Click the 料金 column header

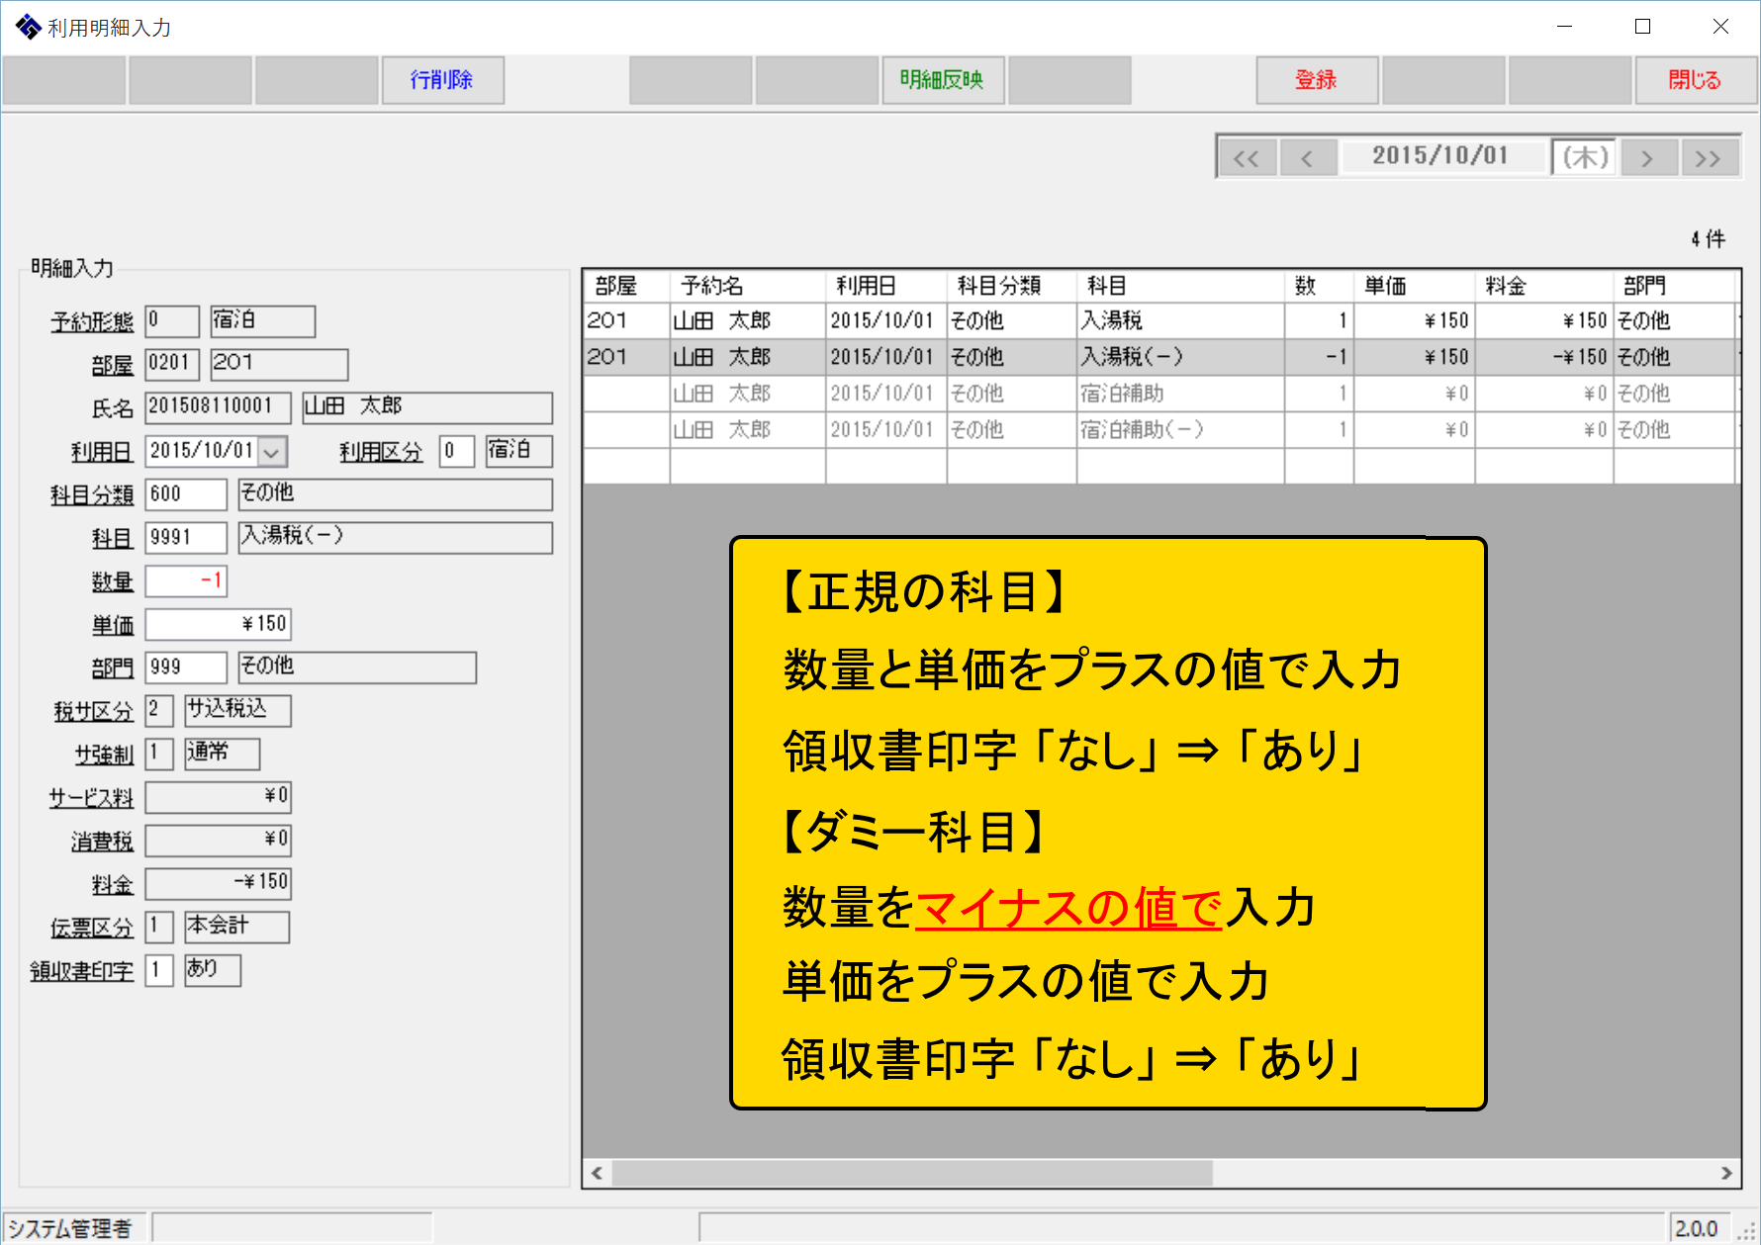coord(1543,286)
